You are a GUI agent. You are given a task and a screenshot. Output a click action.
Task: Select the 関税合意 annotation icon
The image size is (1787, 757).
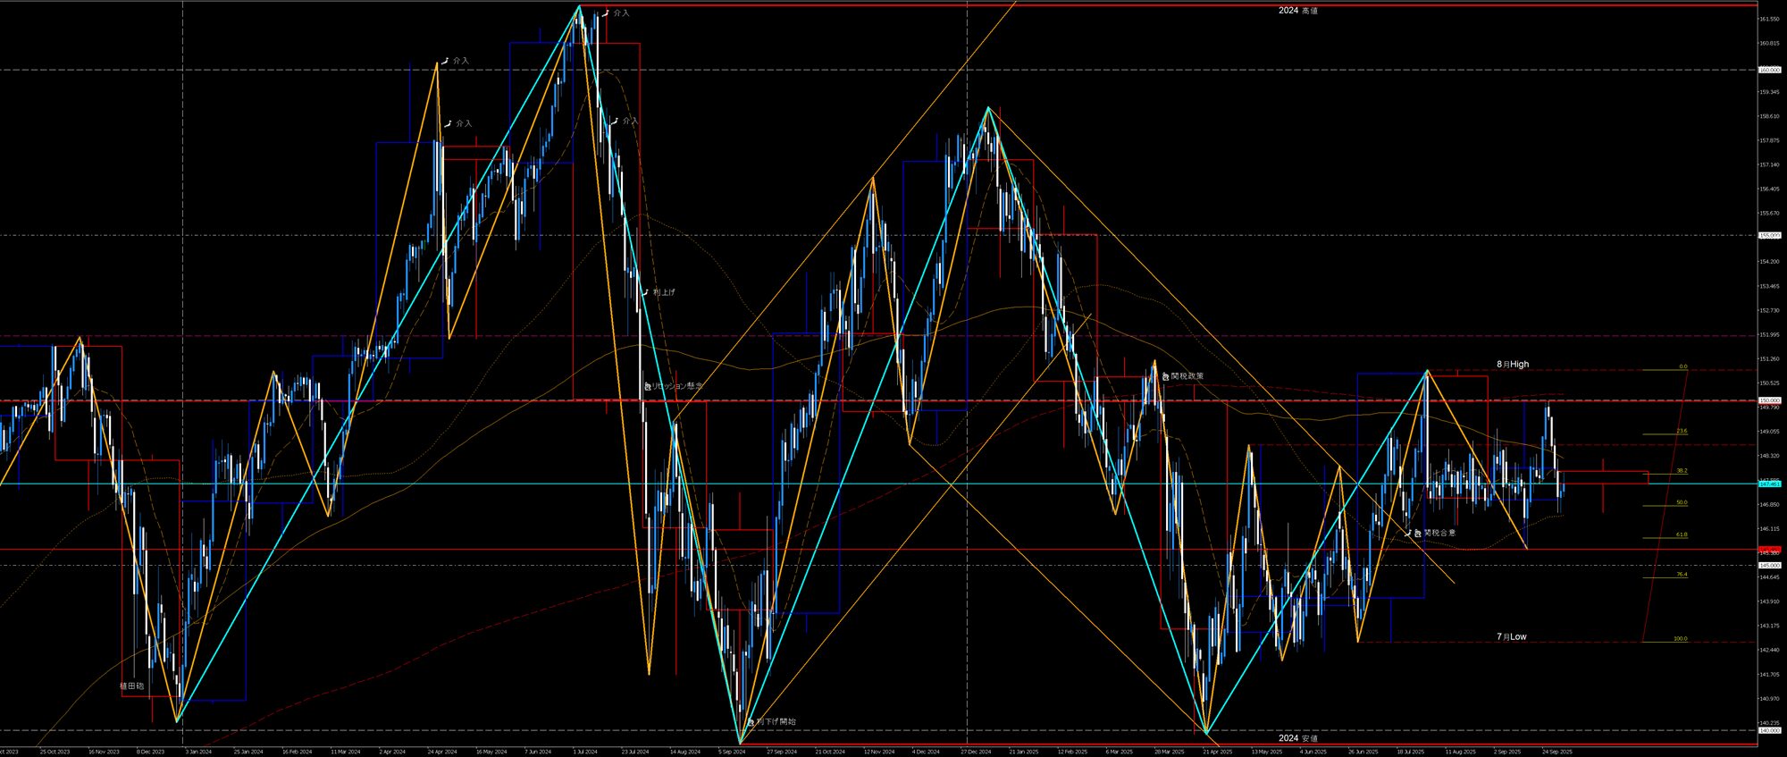[x=1417, y=533]
